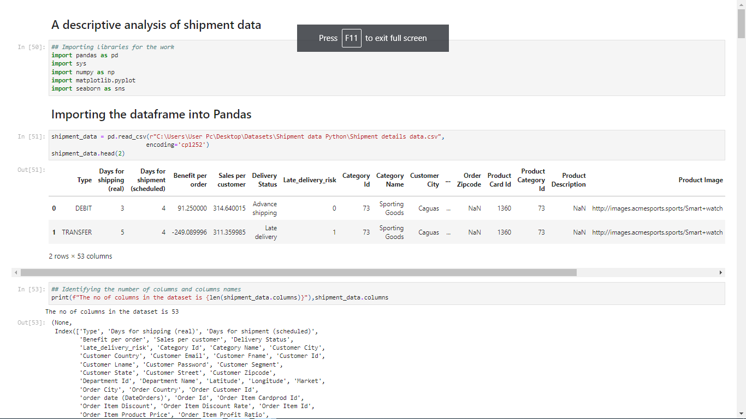The image size is (746, 419).
Task: Click the Out[53] output prompt
Action: [31, 323]
